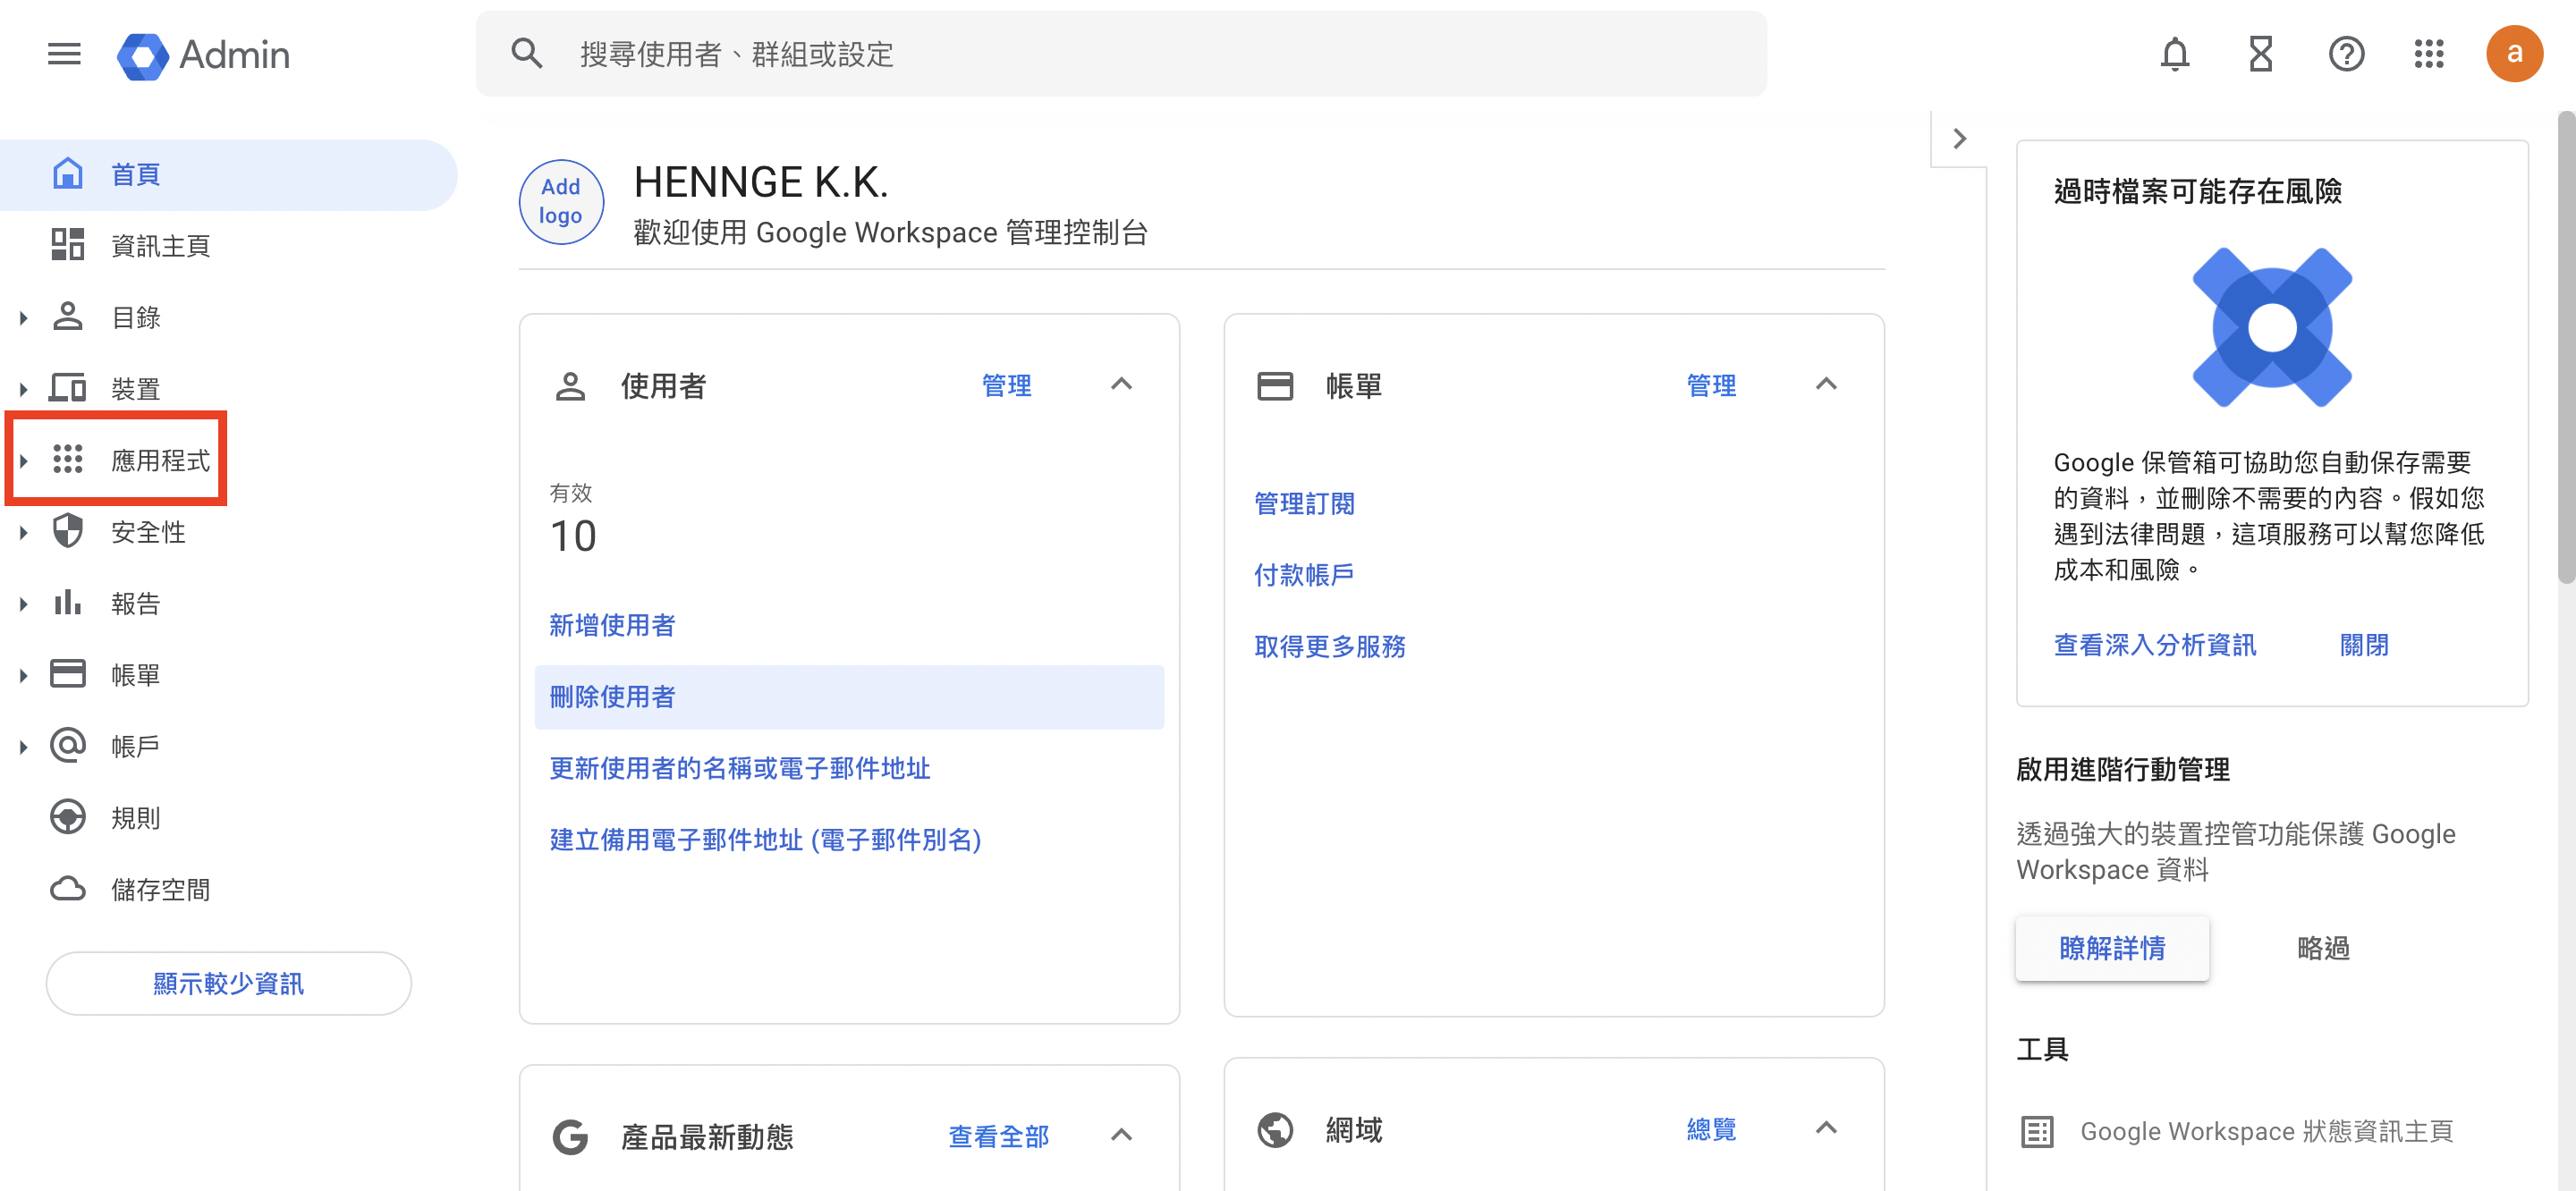Click the 帳單 card credit card icon
2576x1191 pixels.
[1275, 386]
